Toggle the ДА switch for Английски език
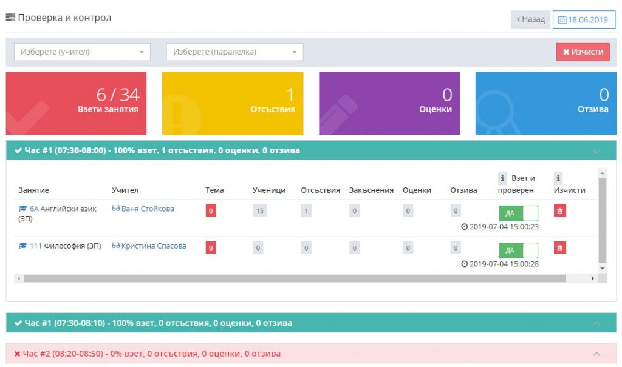Screen dimensions: 622x367 (519, 214)
